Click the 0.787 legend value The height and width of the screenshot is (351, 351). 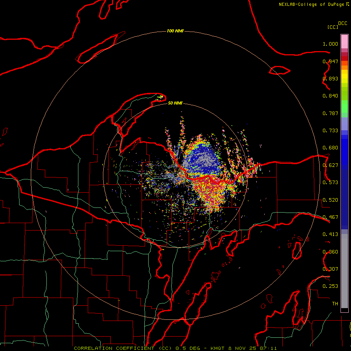point(330,113)
